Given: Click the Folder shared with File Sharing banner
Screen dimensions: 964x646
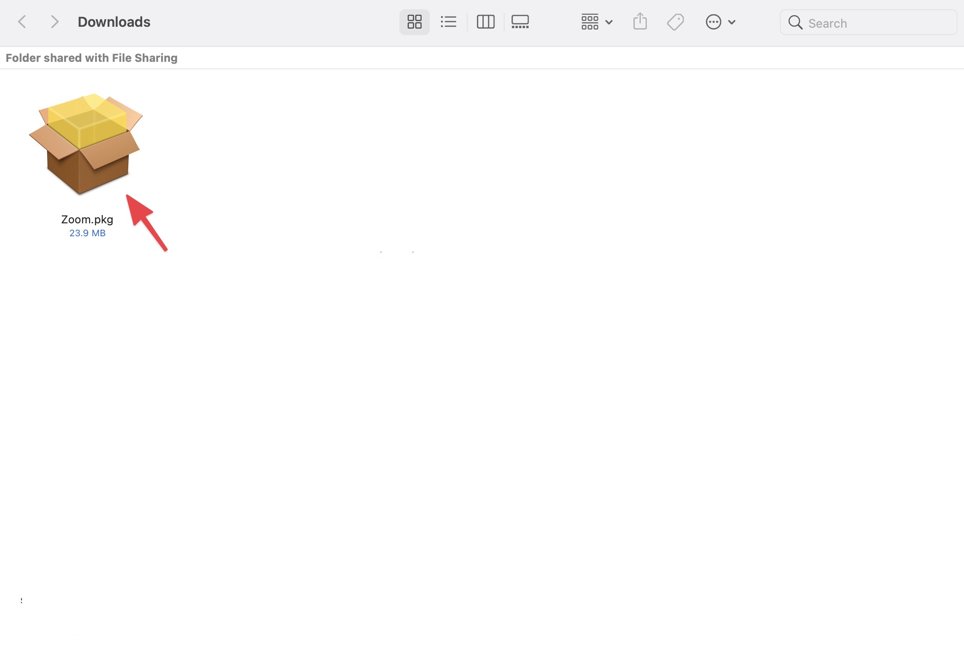Looking at the screenshot, I should 91,58.
